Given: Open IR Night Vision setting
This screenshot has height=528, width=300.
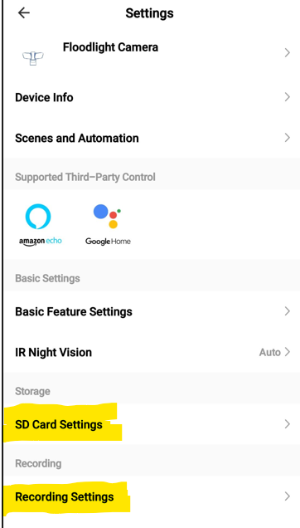Looking at the screenshot, I should coord(152,352).
